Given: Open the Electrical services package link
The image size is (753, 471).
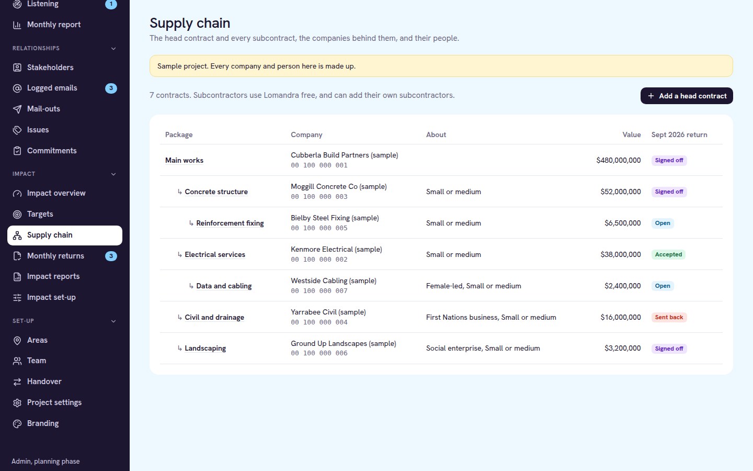Looking at the screenshot, I should point(215,254).
